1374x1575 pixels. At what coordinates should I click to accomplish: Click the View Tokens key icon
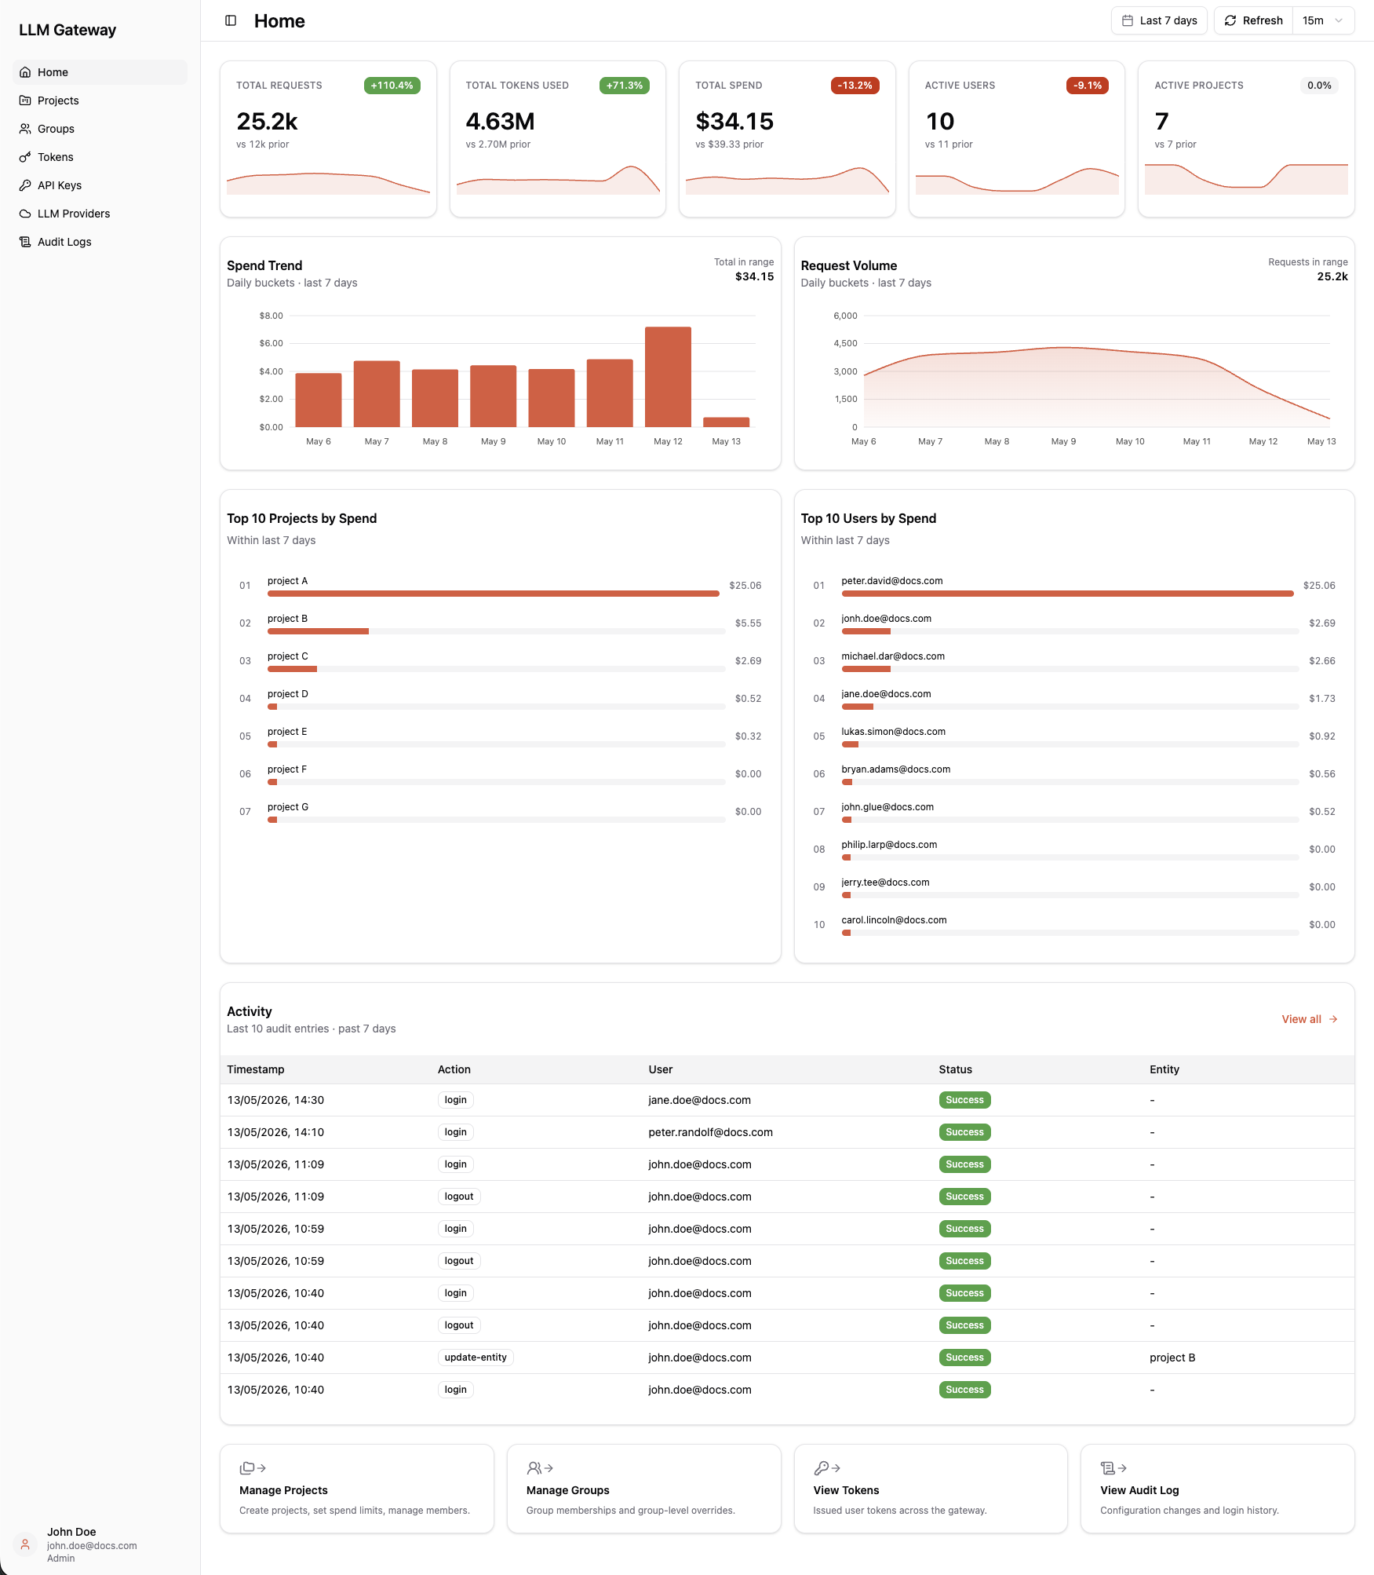click(827, 1468)
